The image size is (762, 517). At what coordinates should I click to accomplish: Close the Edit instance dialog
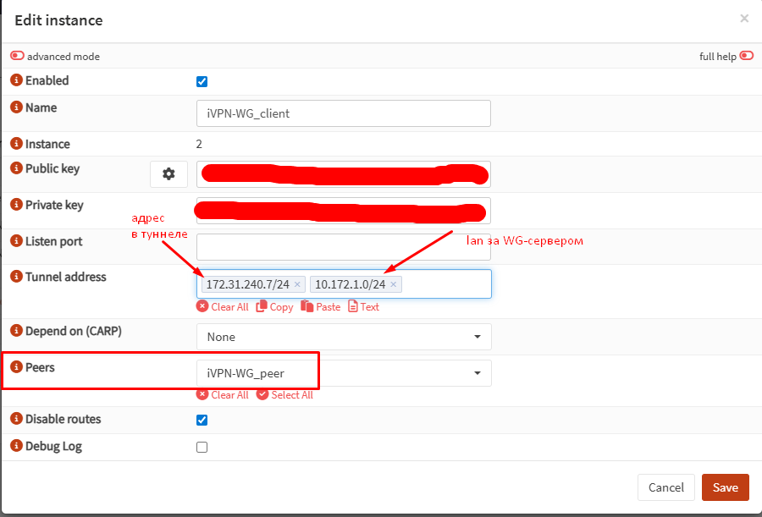(743, 18)
